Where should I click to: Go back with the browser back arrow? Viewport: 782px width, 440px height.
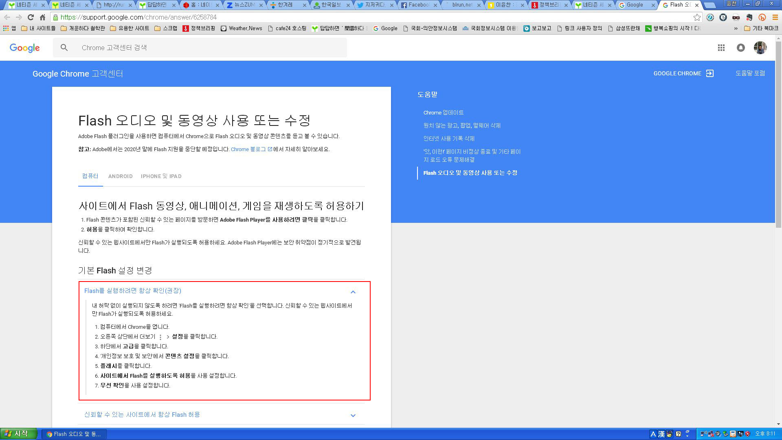(7, 18)
